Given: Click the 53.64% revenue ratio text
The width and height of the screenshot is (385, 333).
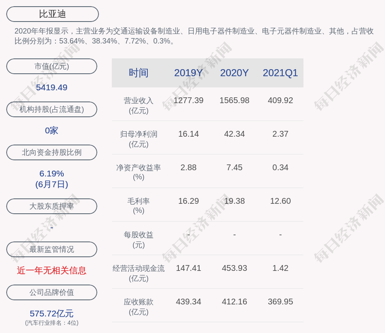Looking at the screenshot, I should point(72,41).
